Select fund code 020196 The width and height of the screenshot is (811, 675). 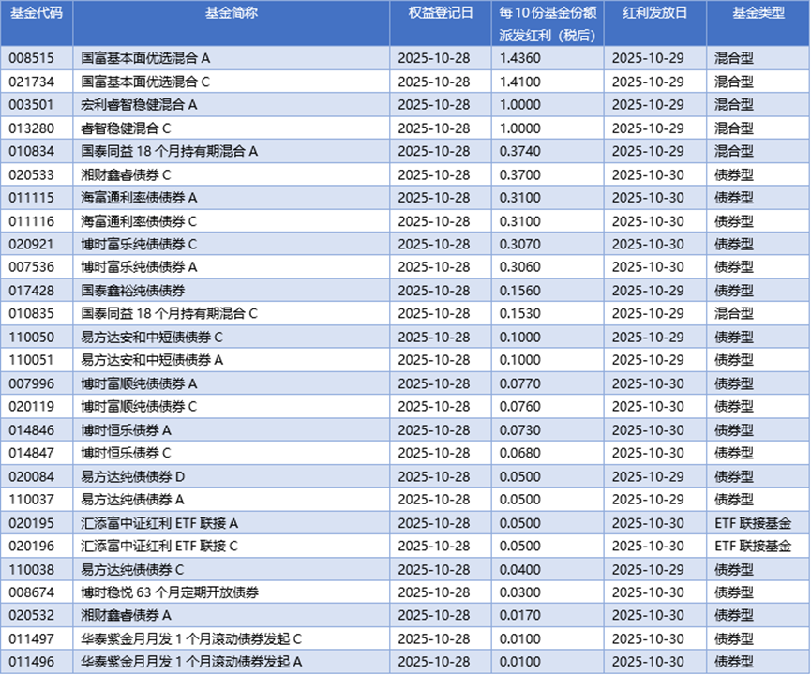pos(31,547)
